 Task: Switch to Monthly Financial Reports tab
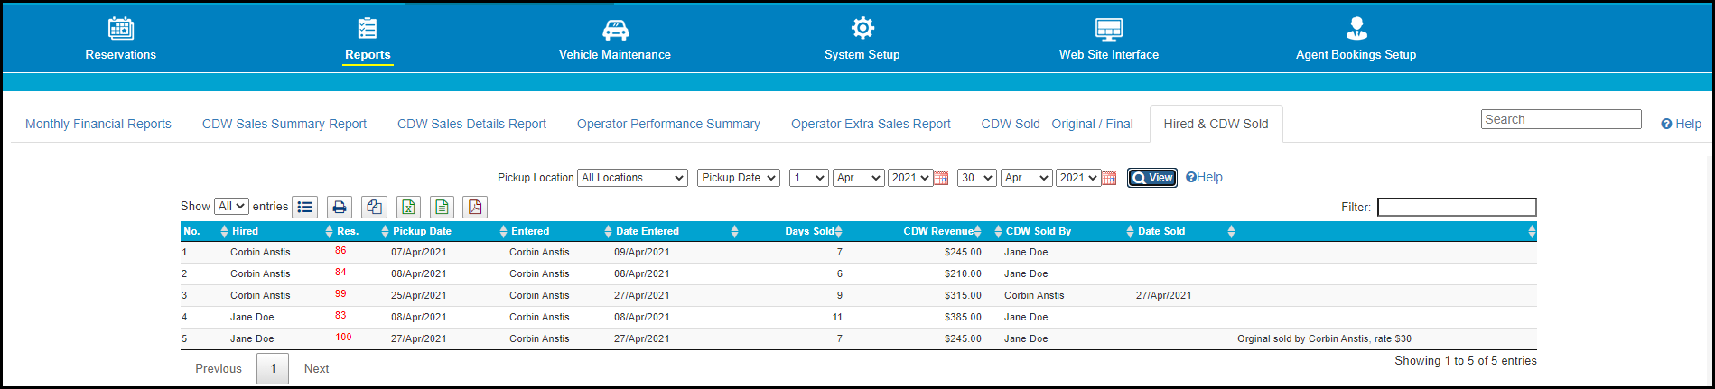[98, 124]
